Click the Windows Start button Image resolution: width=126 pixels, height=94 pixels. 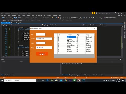2,80
